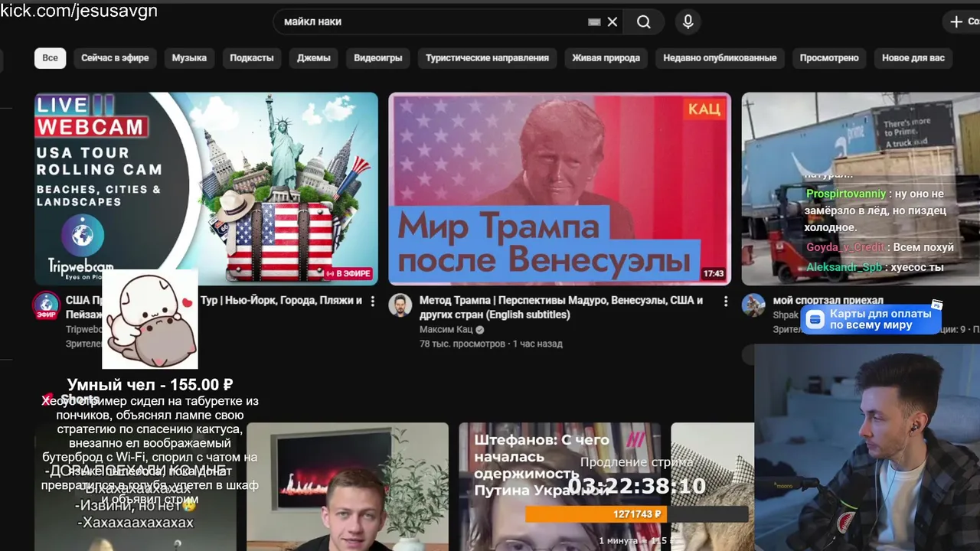Select the Живая природа filter chip
Viewport: 980px width, 551px height.
(606, 58)
